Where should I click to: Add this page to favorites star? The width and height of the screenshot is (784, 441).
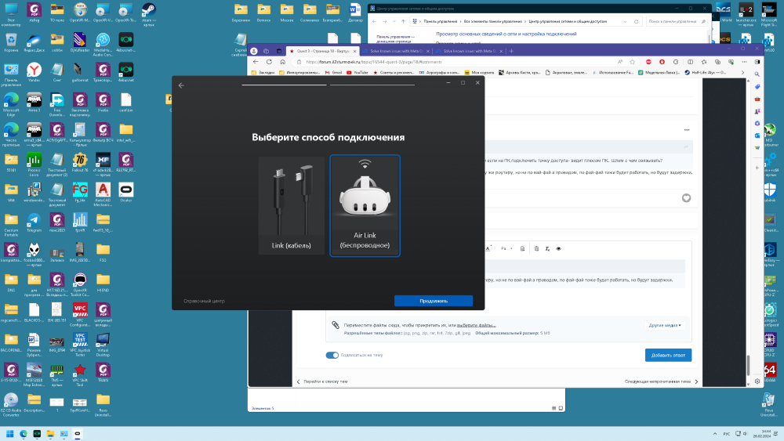tap(633, 62)
